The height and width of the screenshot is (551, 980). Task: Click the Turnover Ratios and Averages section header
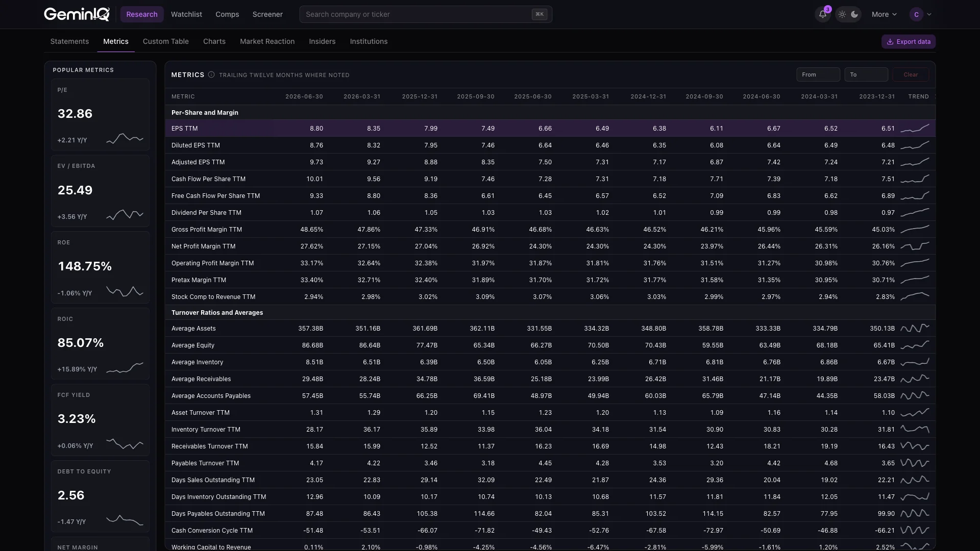(x=217, y=313)
